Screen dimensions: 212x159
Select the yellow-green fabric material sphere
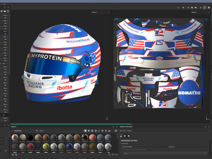(46, 147)
